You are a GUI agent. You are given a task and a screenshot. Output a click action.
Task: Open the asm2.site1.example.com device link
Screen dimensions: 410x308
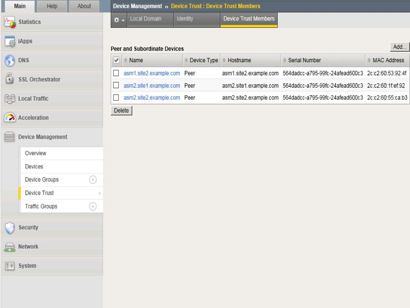tap(152, 86)
